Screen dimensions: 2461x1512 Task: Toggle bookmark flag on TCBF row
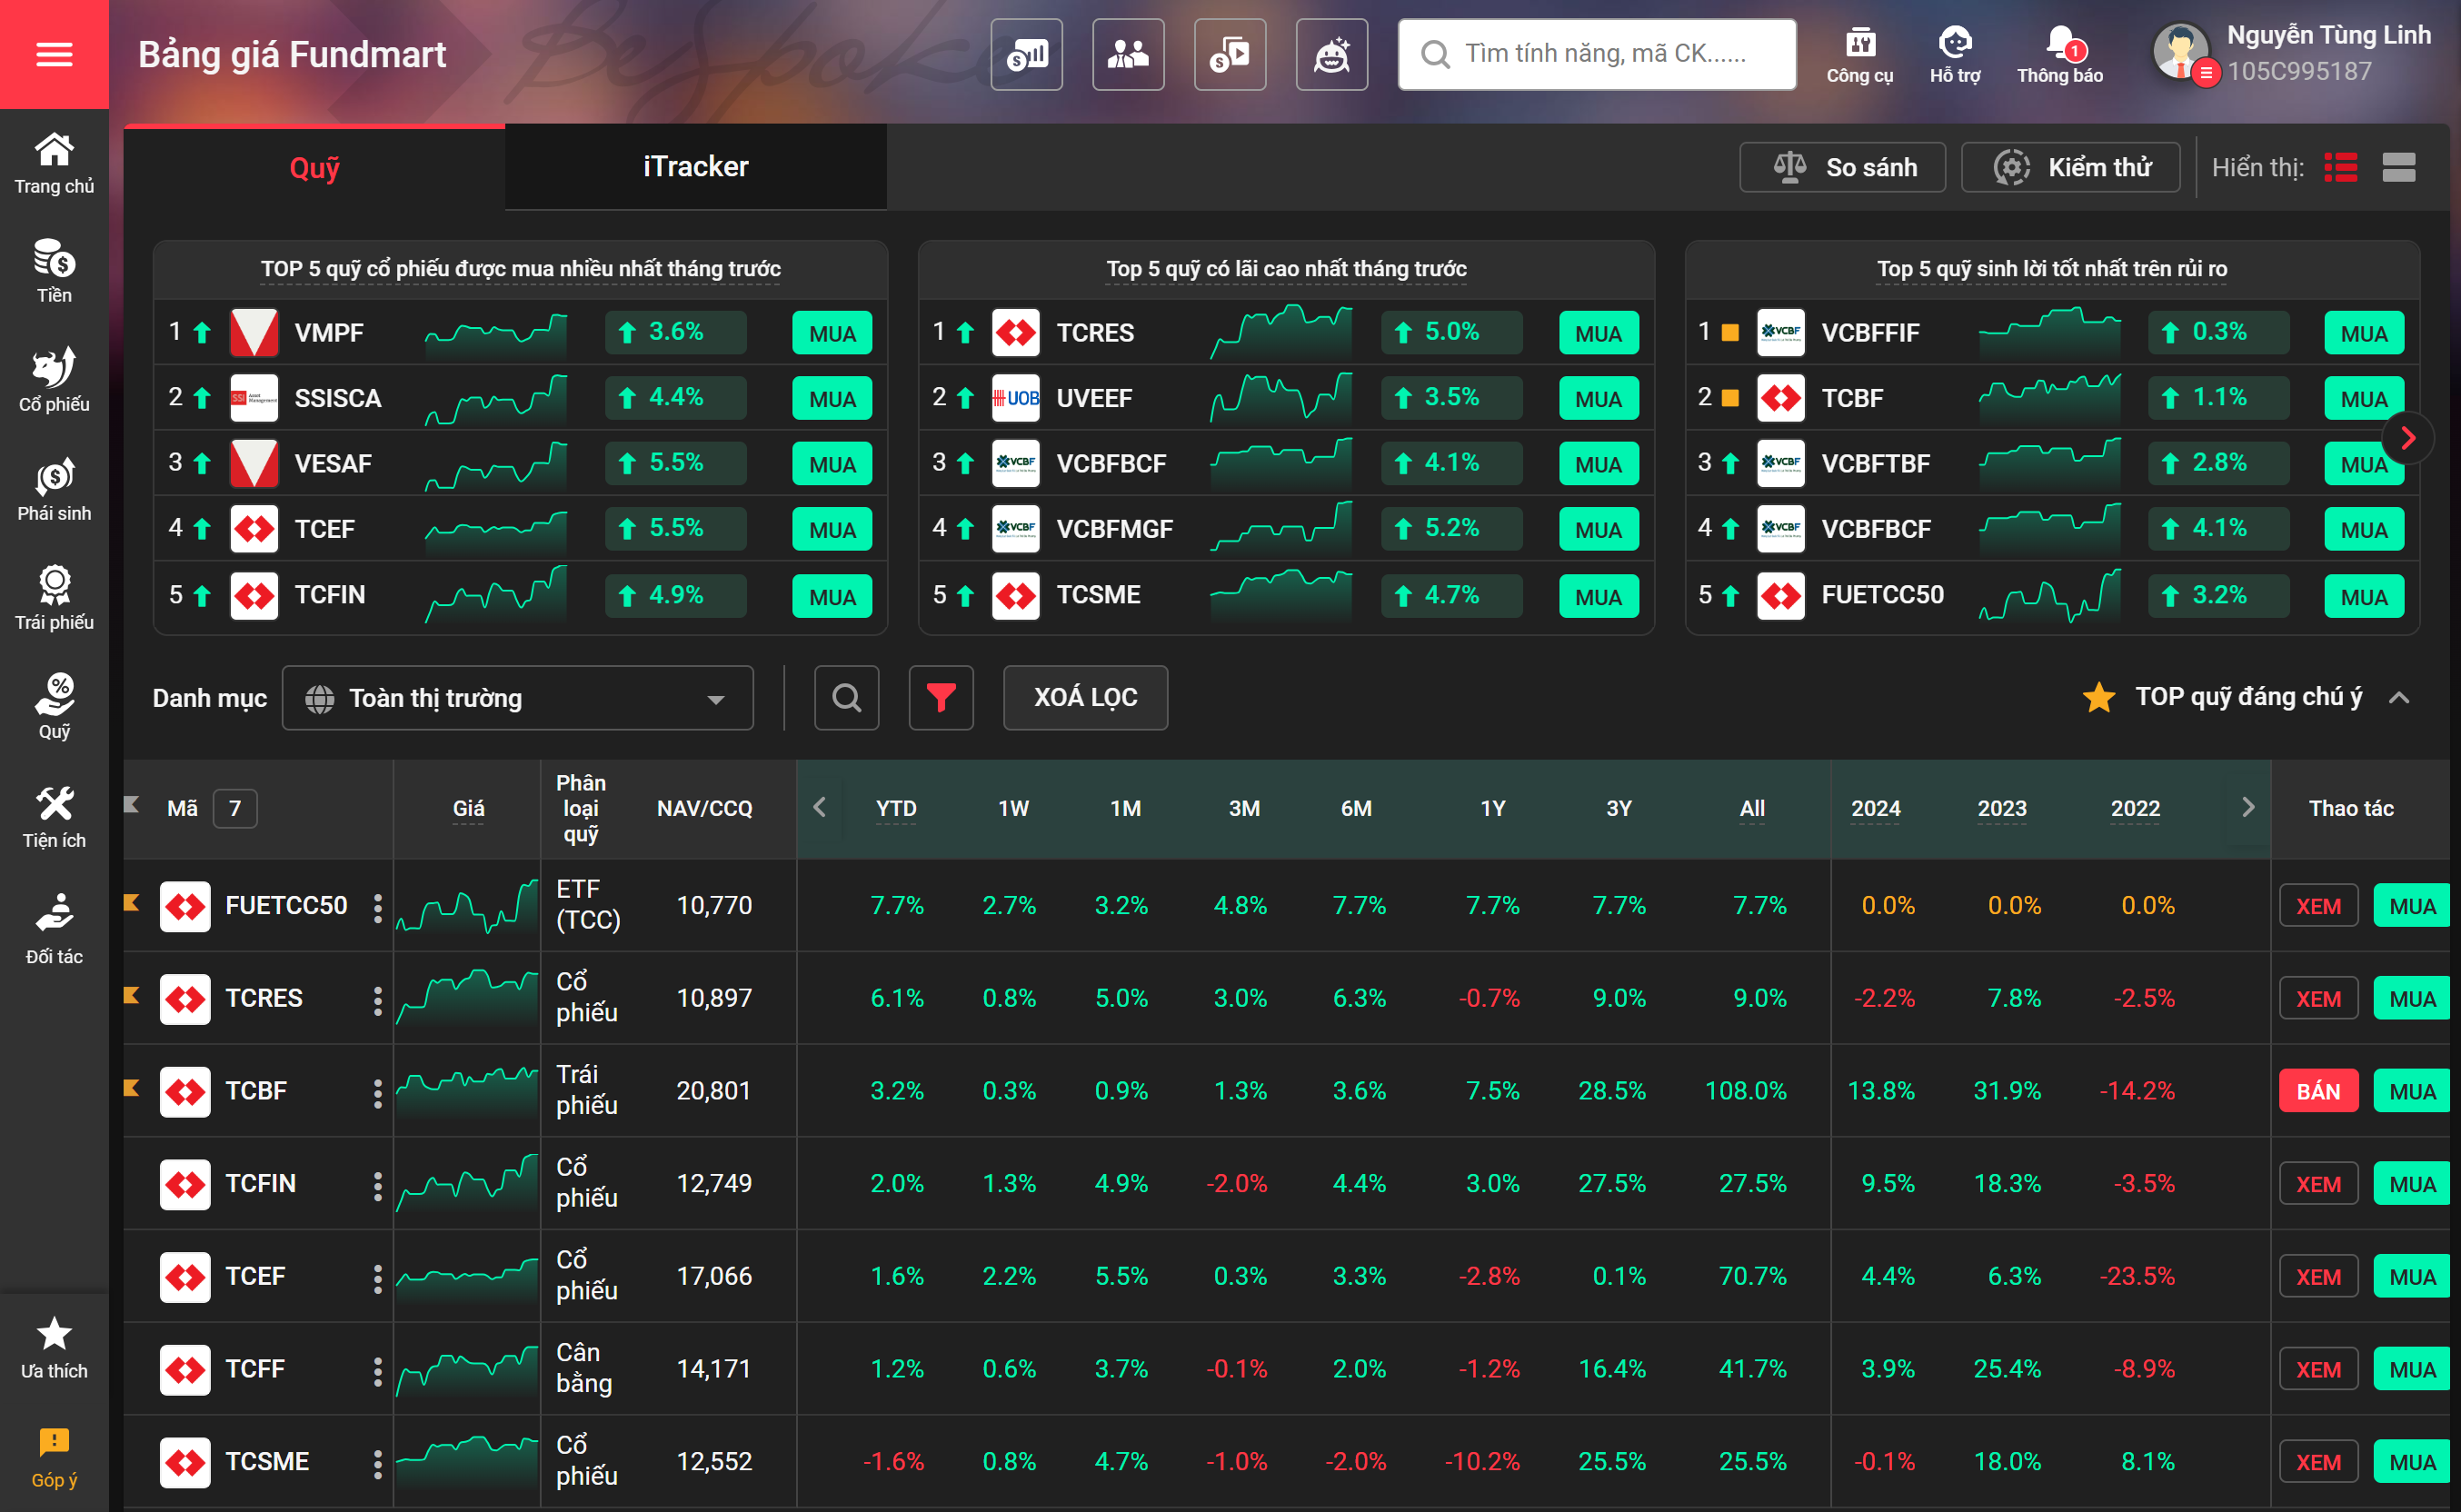(131, 1088)
